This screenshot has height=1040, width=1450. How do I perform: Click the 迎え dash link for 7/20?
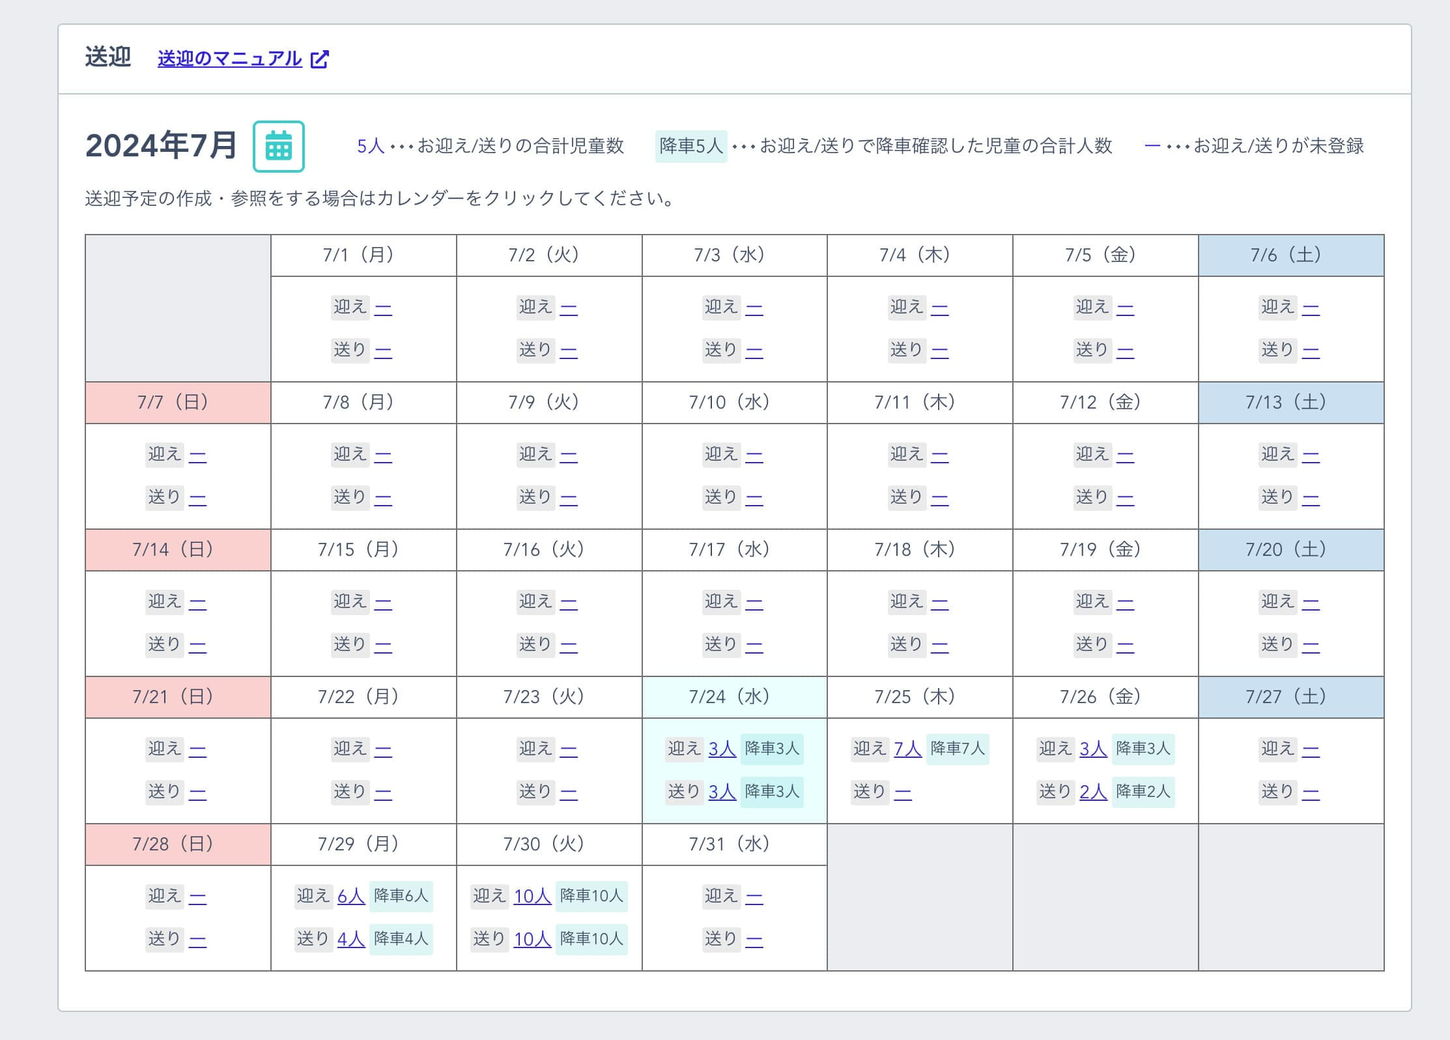point(1311,602)
